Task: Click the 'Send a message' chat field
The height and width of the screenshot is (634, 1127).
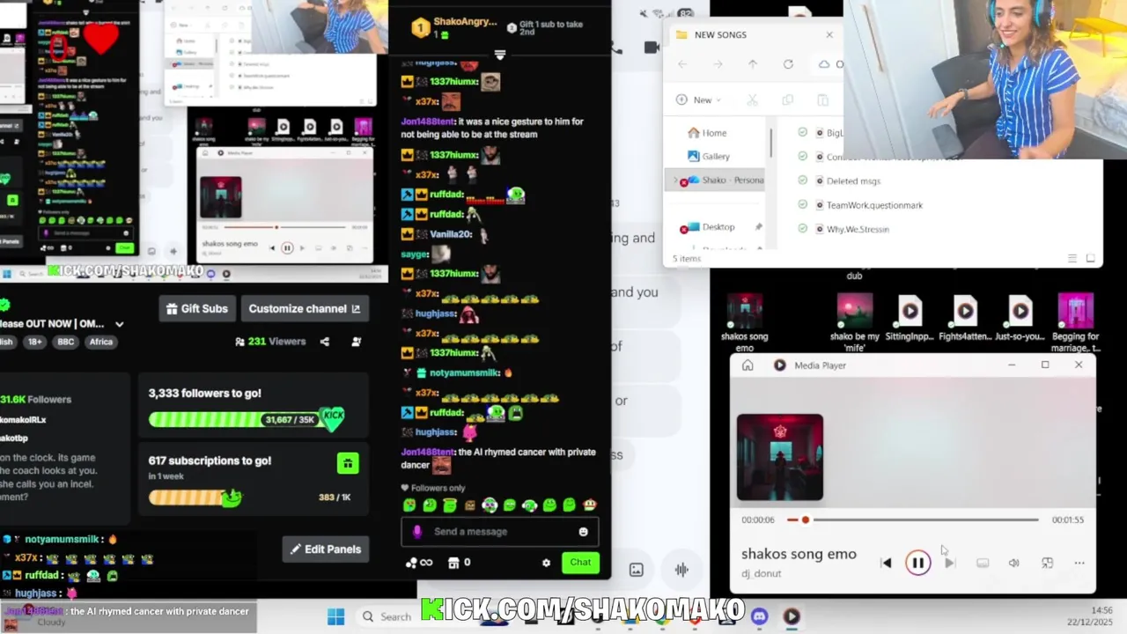Action: (499, 532)
